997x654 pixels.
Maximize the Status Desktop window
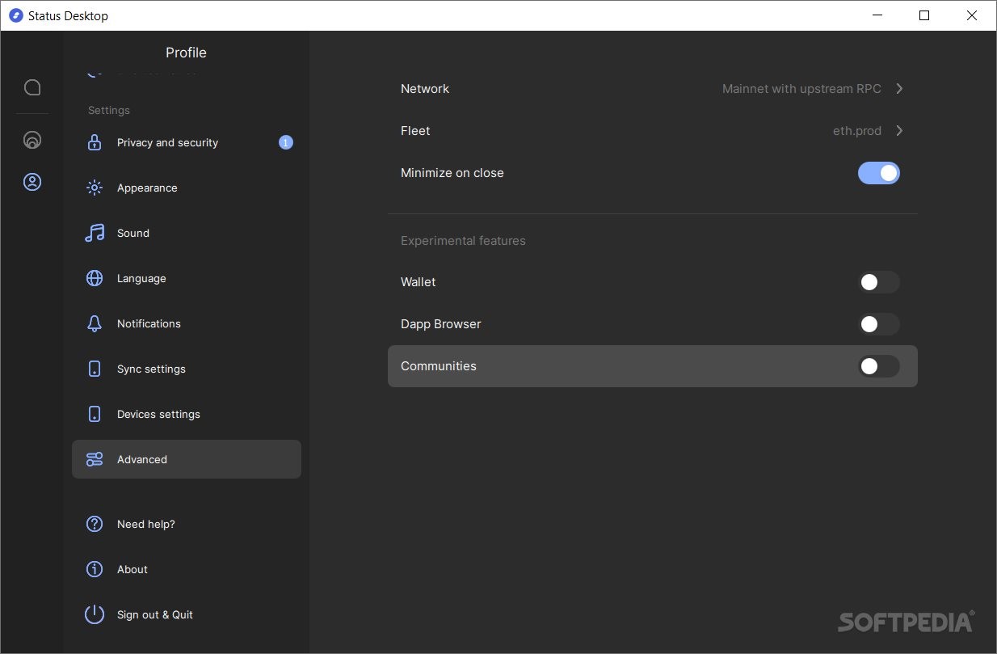924,15
